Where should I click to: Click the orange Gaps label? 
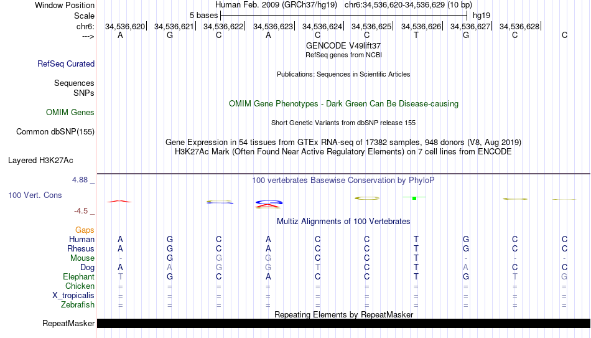85,230
